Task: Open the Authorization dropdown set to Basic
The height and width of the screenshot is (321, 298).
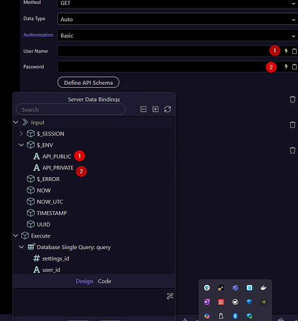Action: [x=177, y=35]
